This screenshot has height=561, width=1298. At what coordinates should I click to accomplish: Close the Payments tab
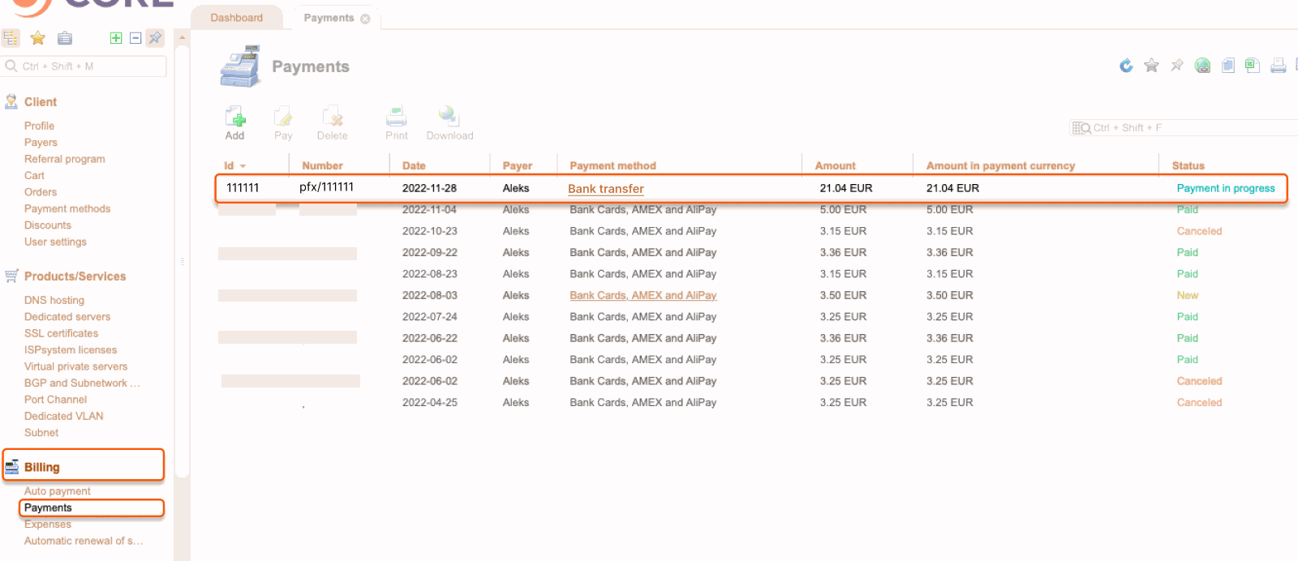[x=365, y=19]
